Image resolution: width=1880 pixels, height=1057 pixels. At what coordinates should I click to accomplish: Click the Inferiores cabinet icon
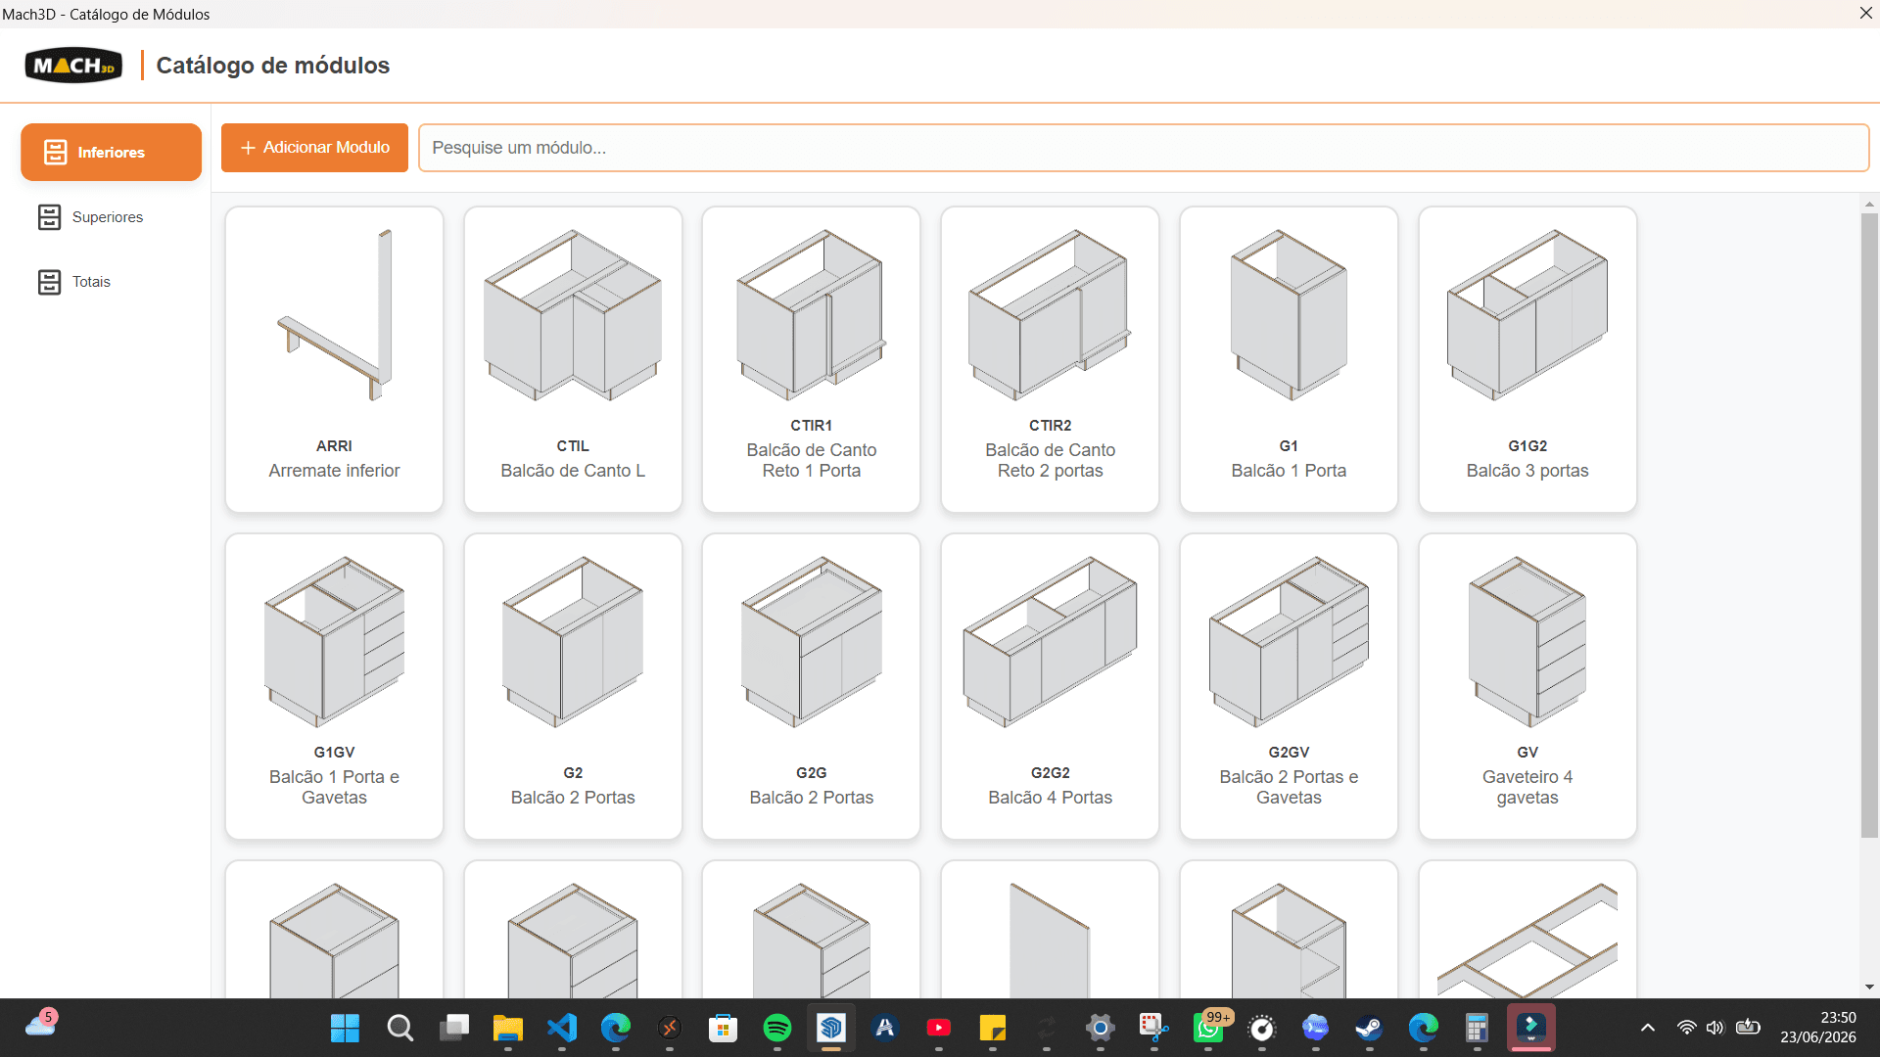coord(56,152)
